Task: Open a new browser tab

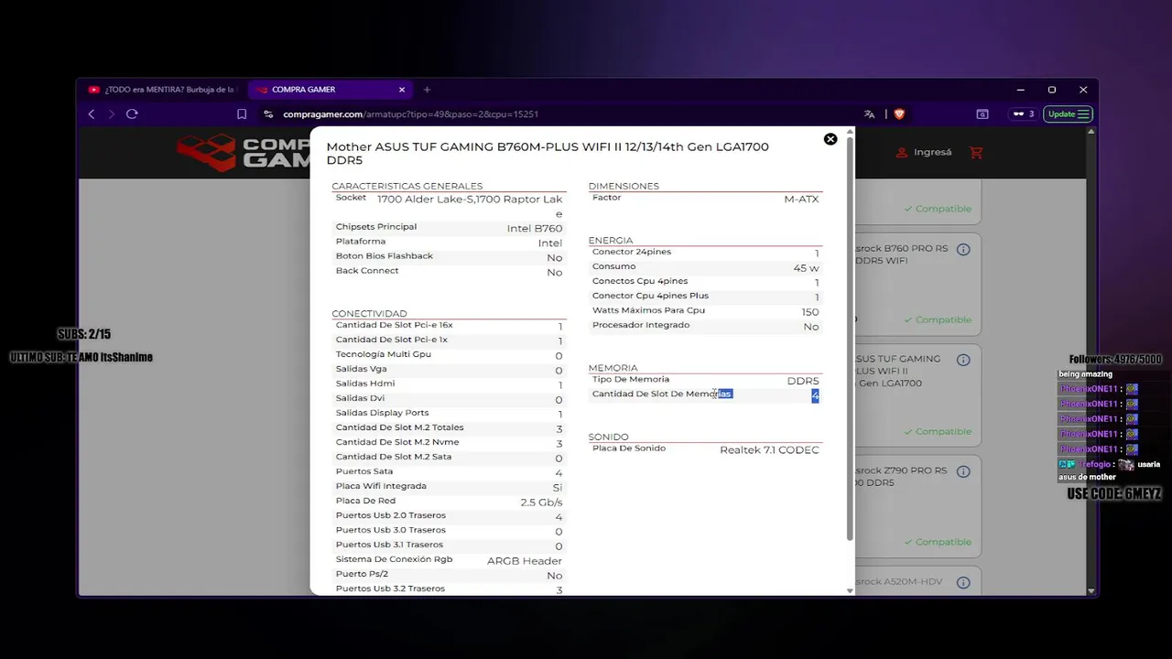Action: coord(427,90)
